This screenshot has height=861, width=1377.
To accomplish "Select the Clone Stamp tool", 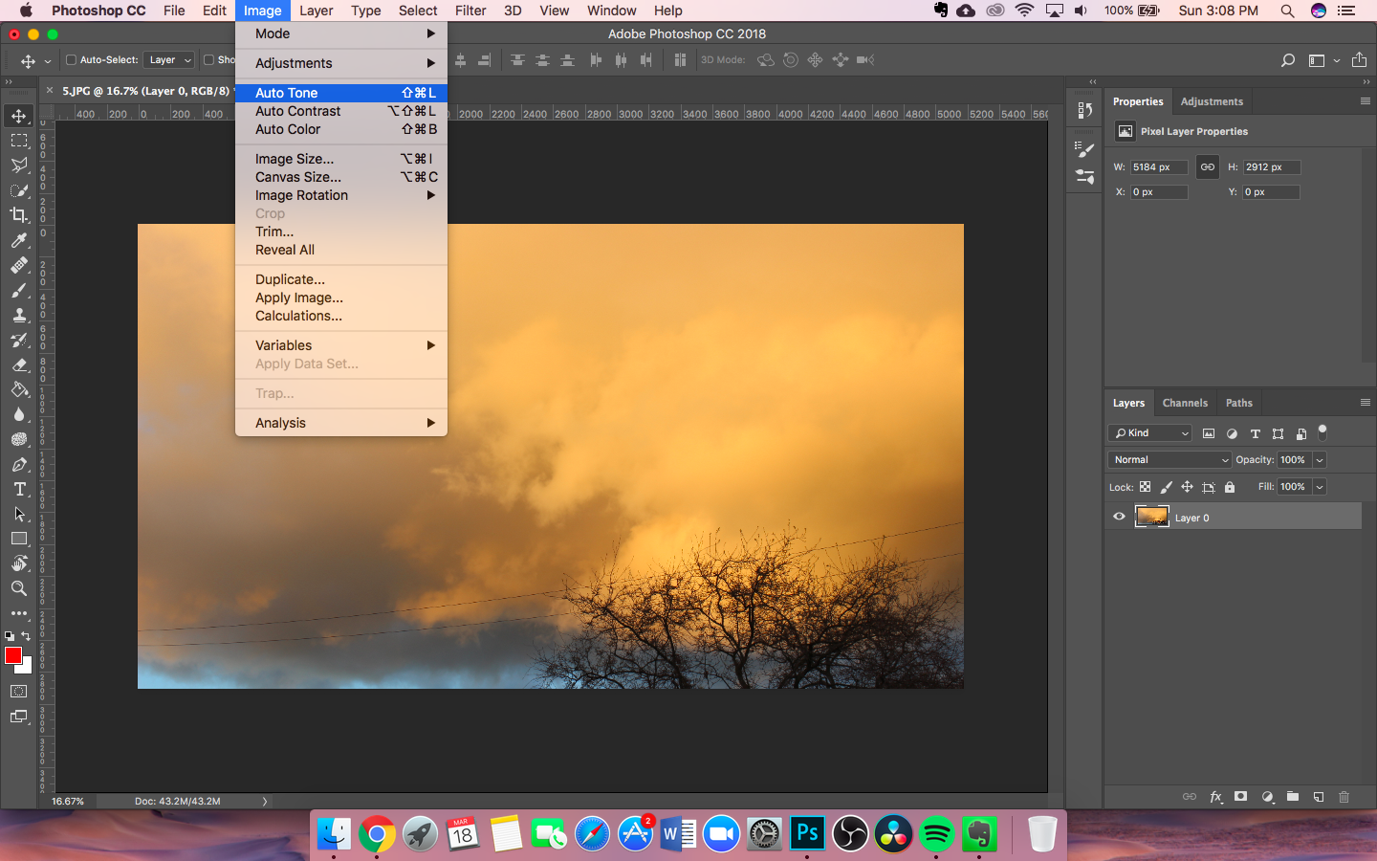I will [x=19, y=315].
